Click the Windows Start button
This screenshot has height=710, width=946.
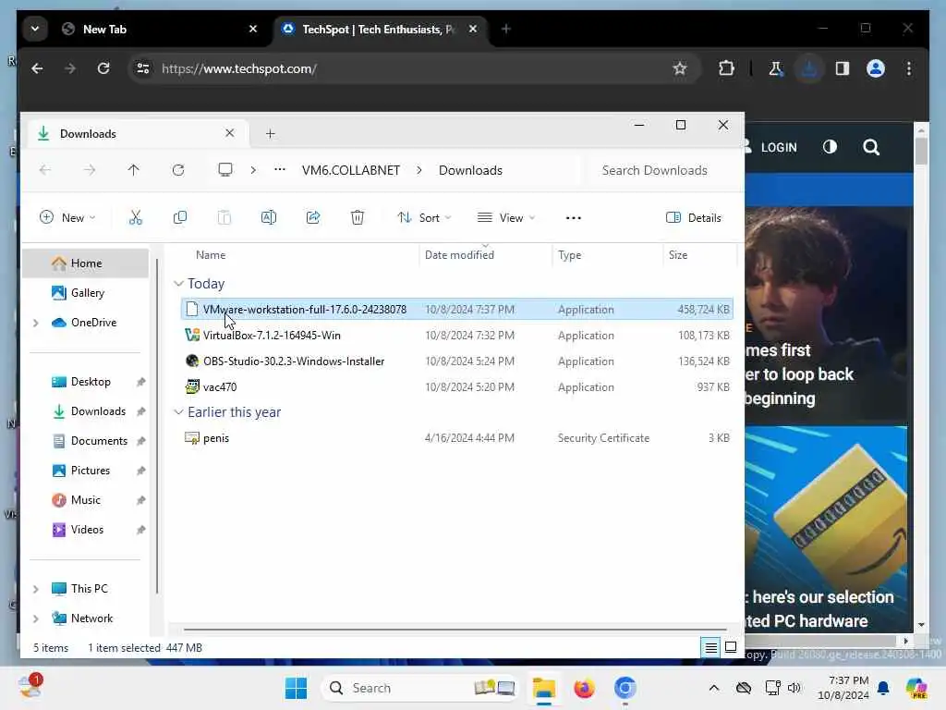[296, 688]
